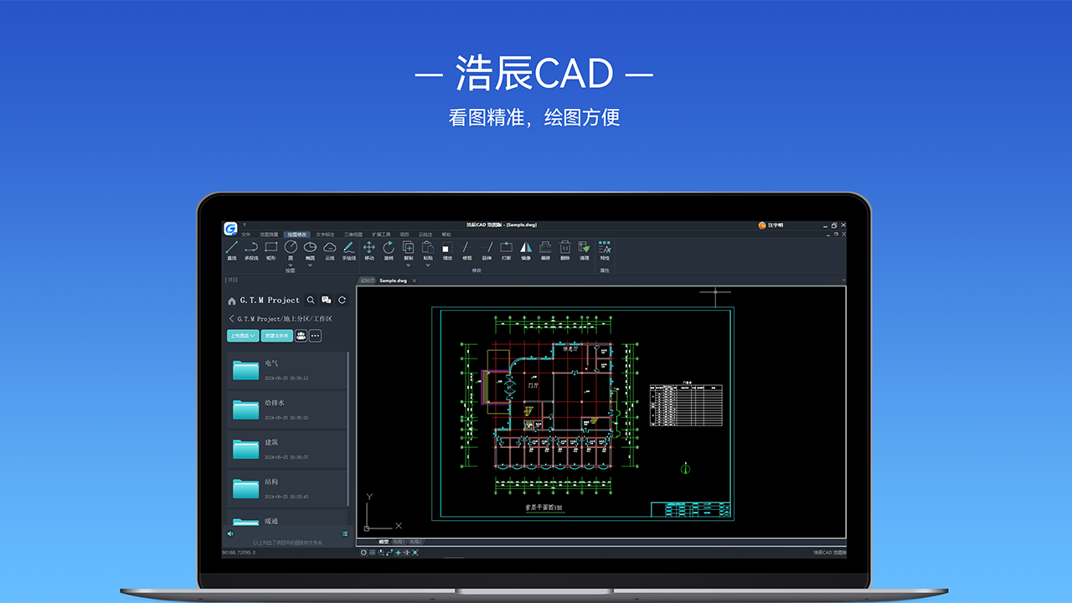Viewport: 1072px width, 603px height.
Task: Open the 览图测量 ribbon tab
Action: [x=268, y=234]
